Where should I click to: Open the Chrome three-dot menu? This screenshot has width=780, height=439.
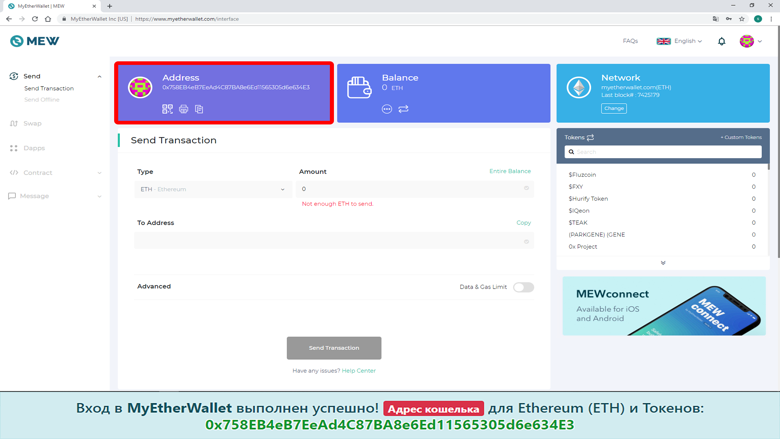click(771, 19)
